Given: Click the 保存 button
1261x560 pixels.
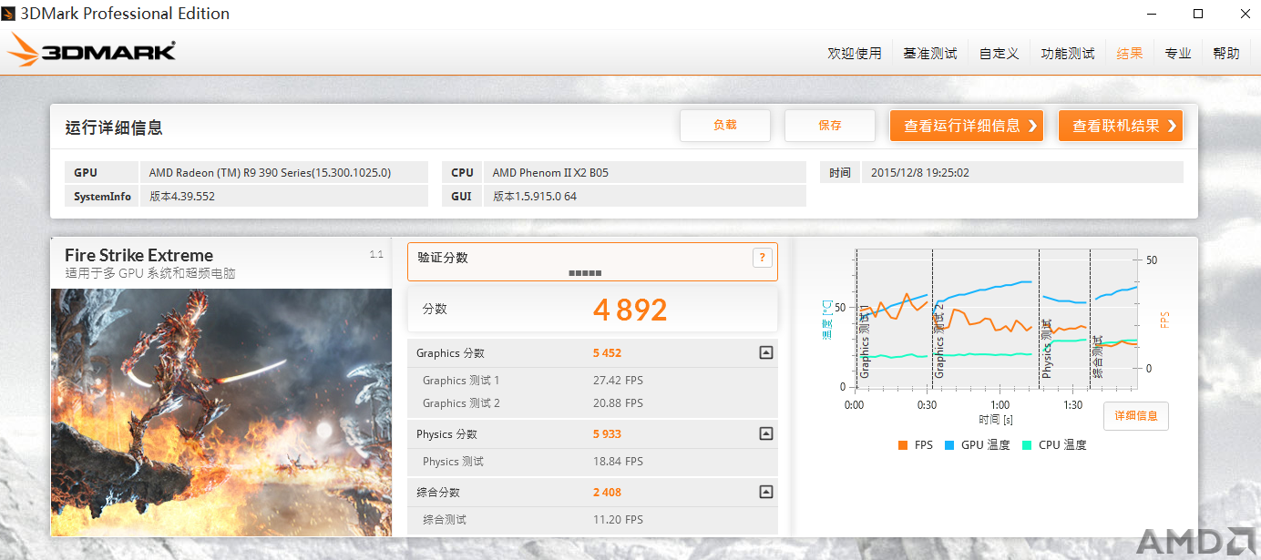Looking at the screenshot, I should (x=830, y=126).
